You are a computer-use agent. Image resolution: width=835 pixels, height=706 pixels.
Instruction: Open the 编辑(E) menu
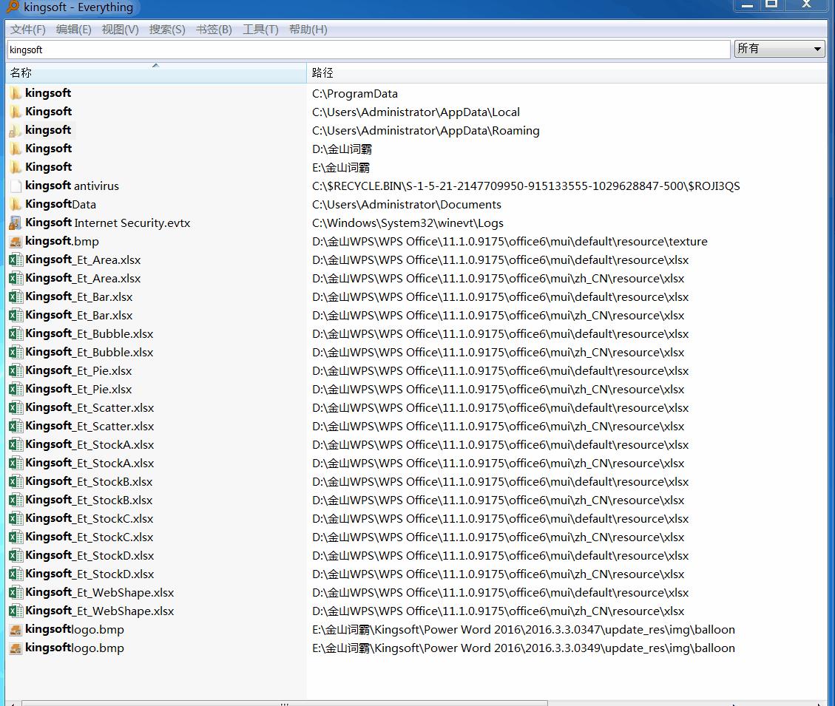click(x=73, y=30)
